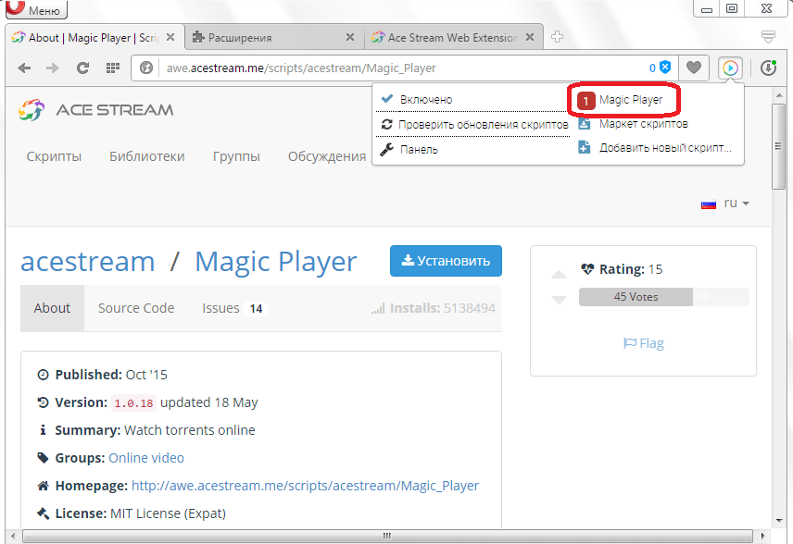
Task: Click the Ace Script extension play icon
Action: [730, 68]
